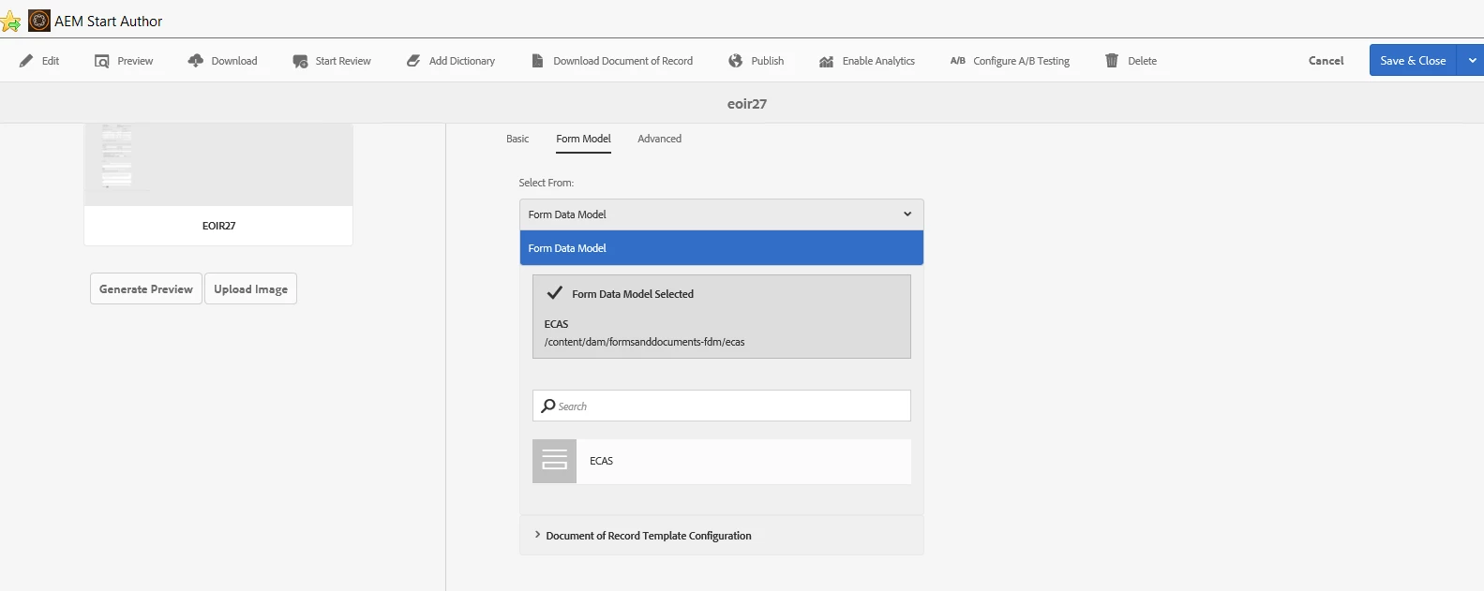The height and width of the screenshot is (591, 1484).
Task: Click the star favorite icon
Action: click(x=10, y=22)
